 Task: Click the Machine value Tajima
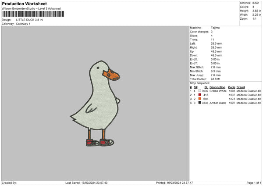(x=215, y=28)
